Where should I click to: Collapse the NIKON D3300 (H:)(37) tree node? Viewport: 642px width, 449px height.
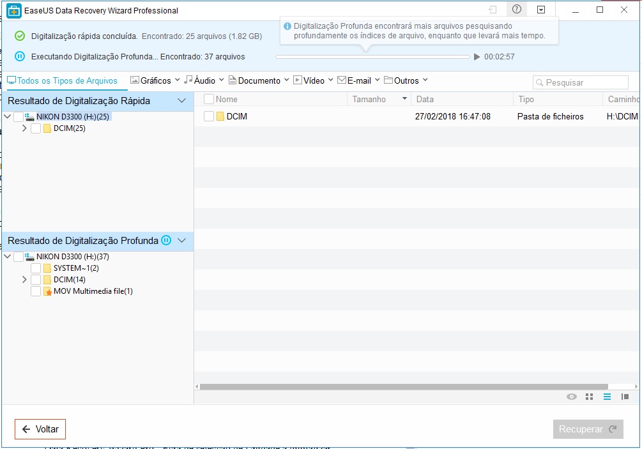click(x=8, y=257)
